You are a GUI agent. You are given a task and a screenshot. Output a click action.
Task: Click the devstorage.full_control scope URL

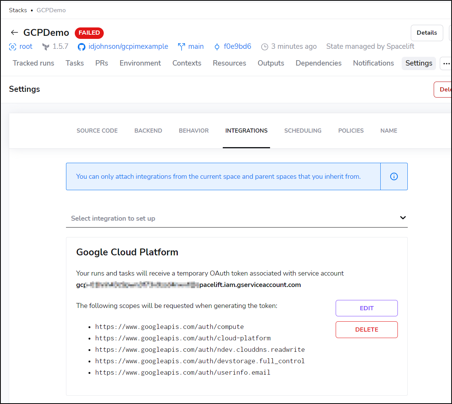pyautogui.click(x=200, y=361)
